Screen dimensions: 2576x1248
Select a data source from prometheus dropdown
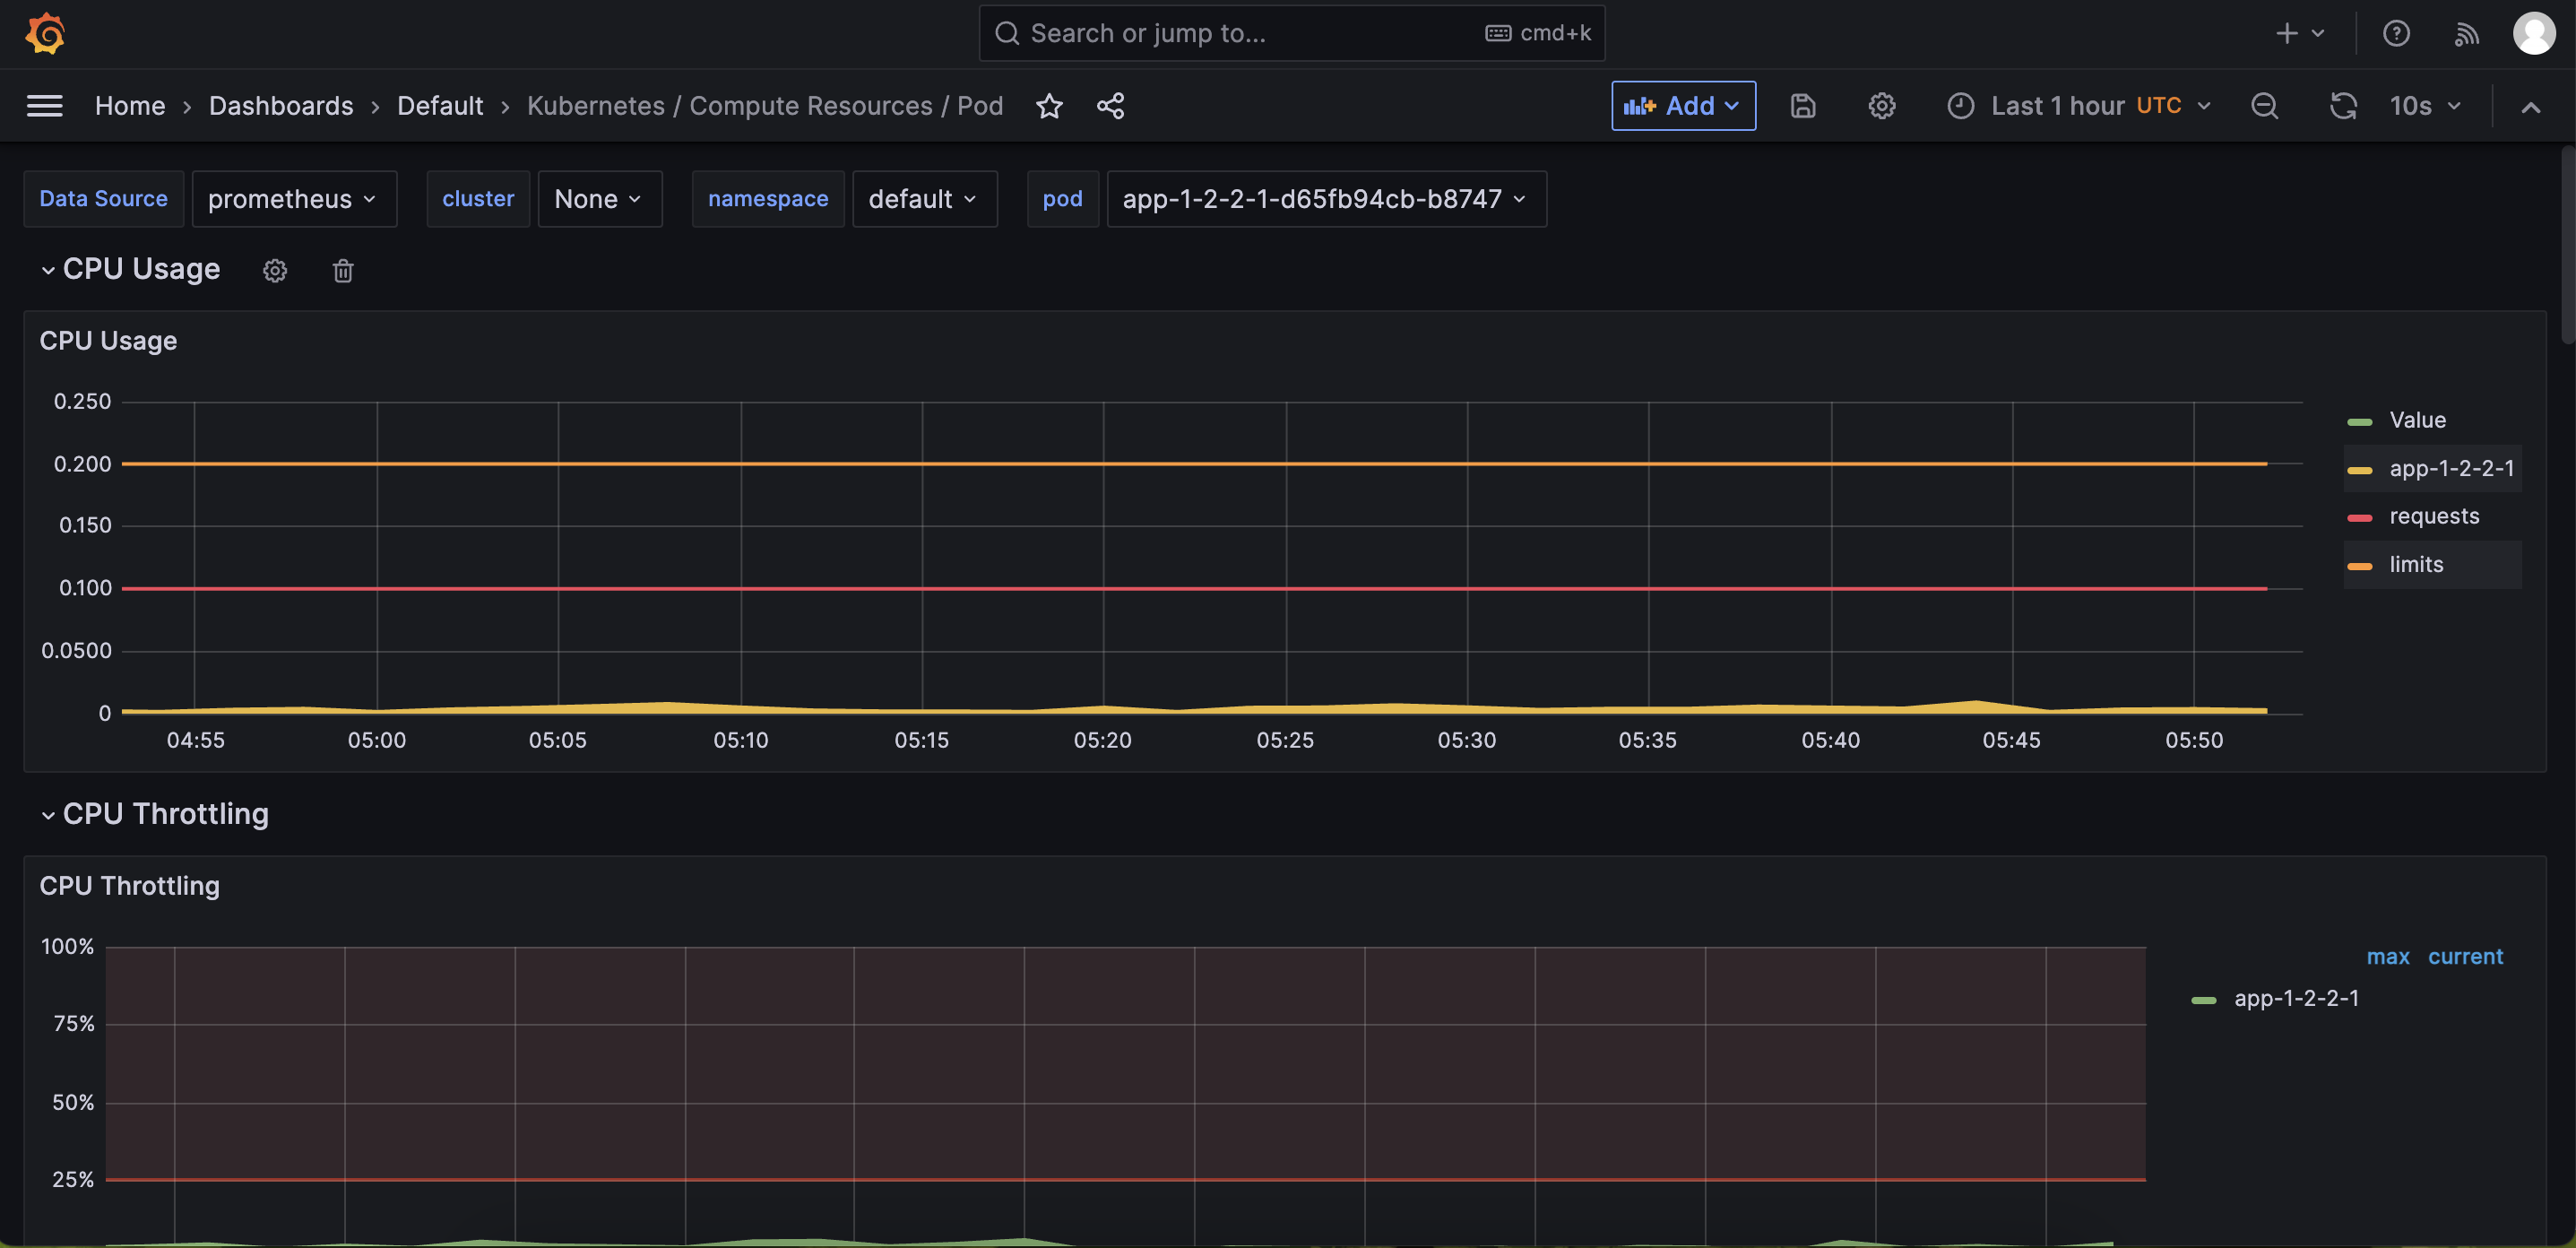[293, 199]
